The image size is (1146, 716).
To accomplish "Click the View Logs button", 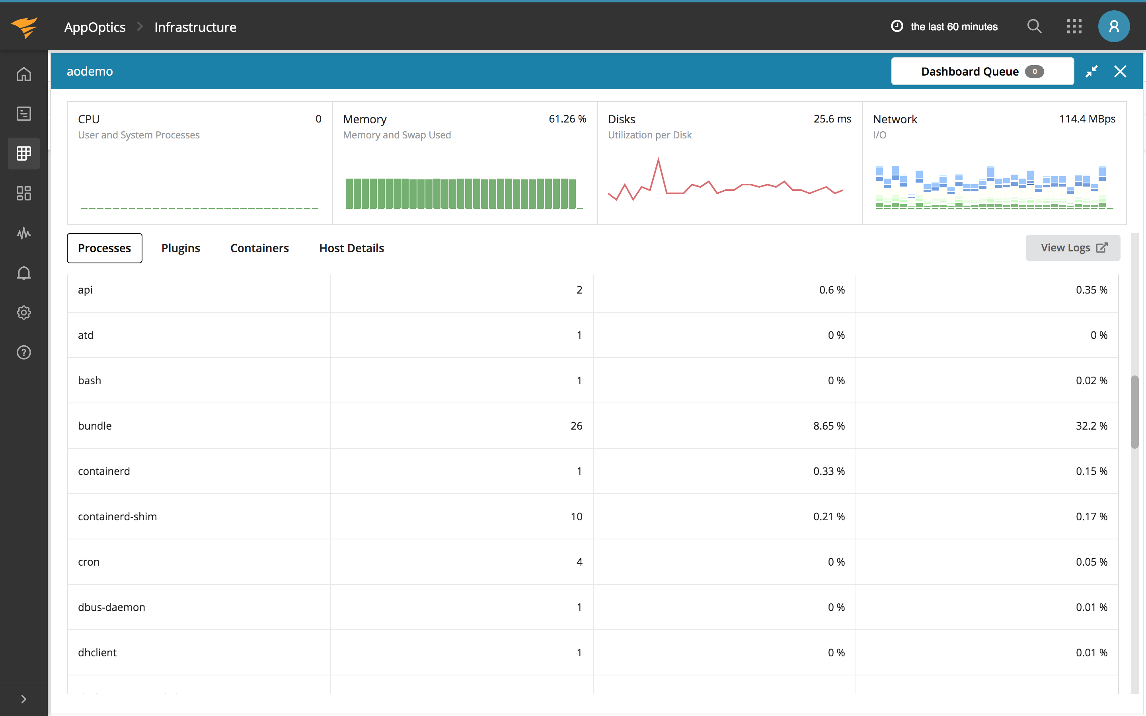I will coord(1073,248).
